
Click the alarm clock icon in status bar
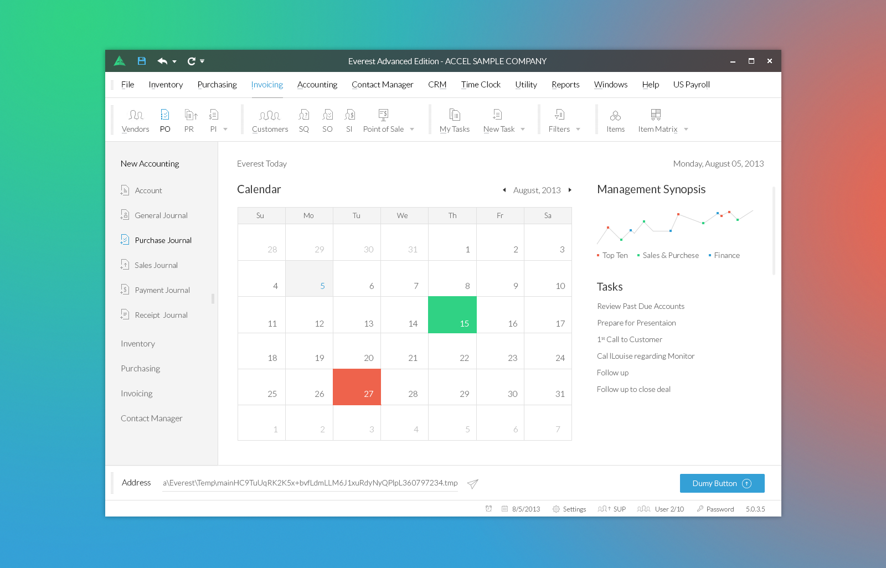coord(488,509)
